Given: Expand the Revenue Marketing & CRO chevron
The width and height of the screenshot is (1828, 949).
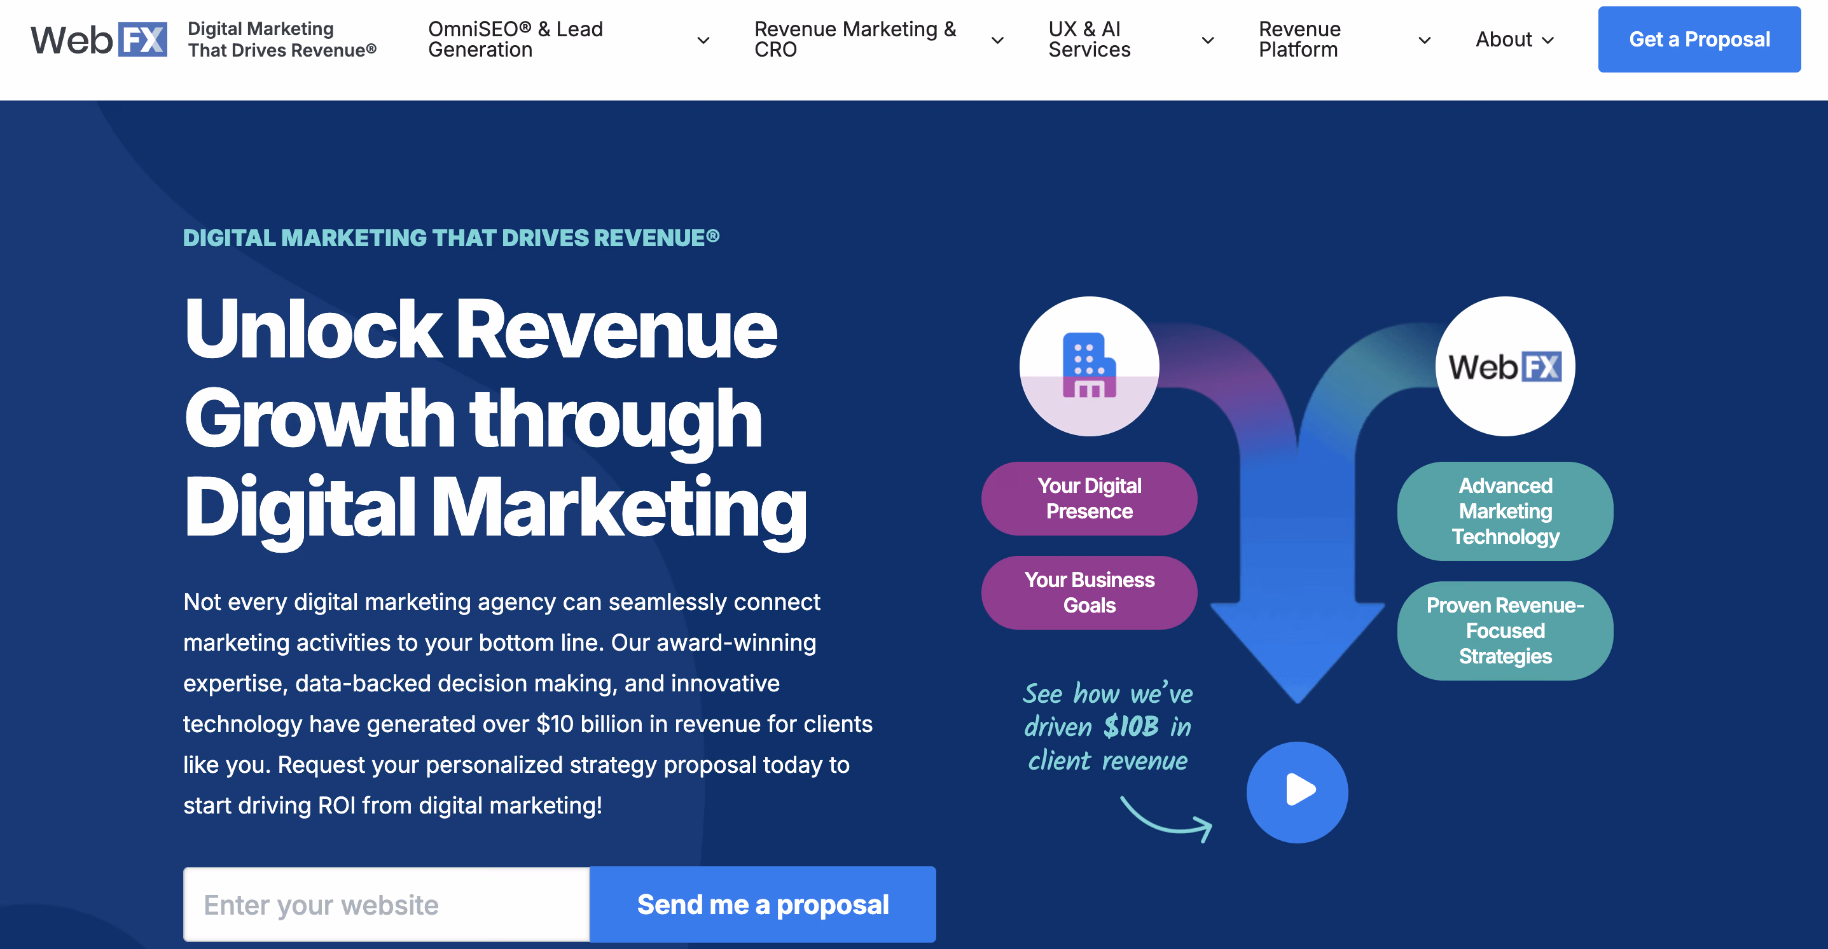Looking at the screenshot, I should (x=997, y=39).
